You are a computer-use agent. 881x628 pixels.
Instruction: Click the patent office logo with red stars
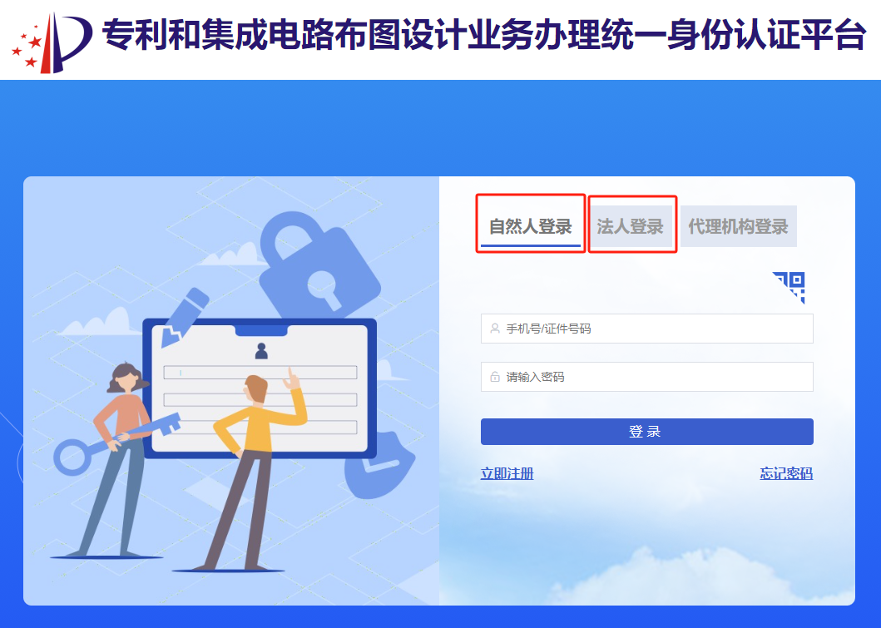pos(52,42)
